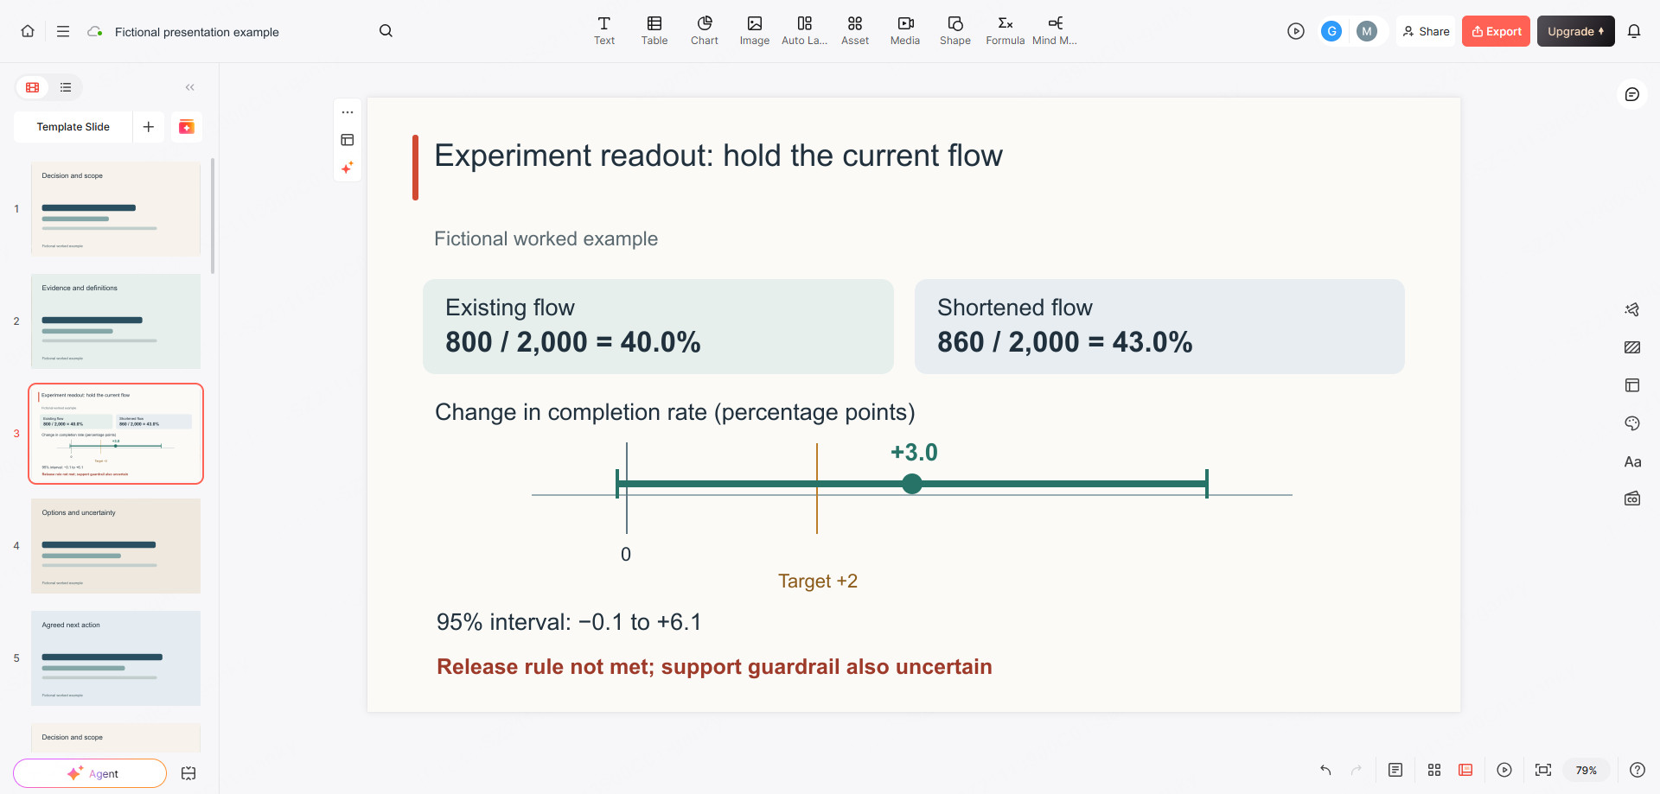Open the Asset library

pos(855,31)
